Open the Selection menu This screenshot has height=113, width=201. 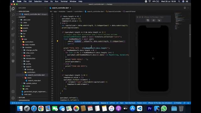click(38, 1)
